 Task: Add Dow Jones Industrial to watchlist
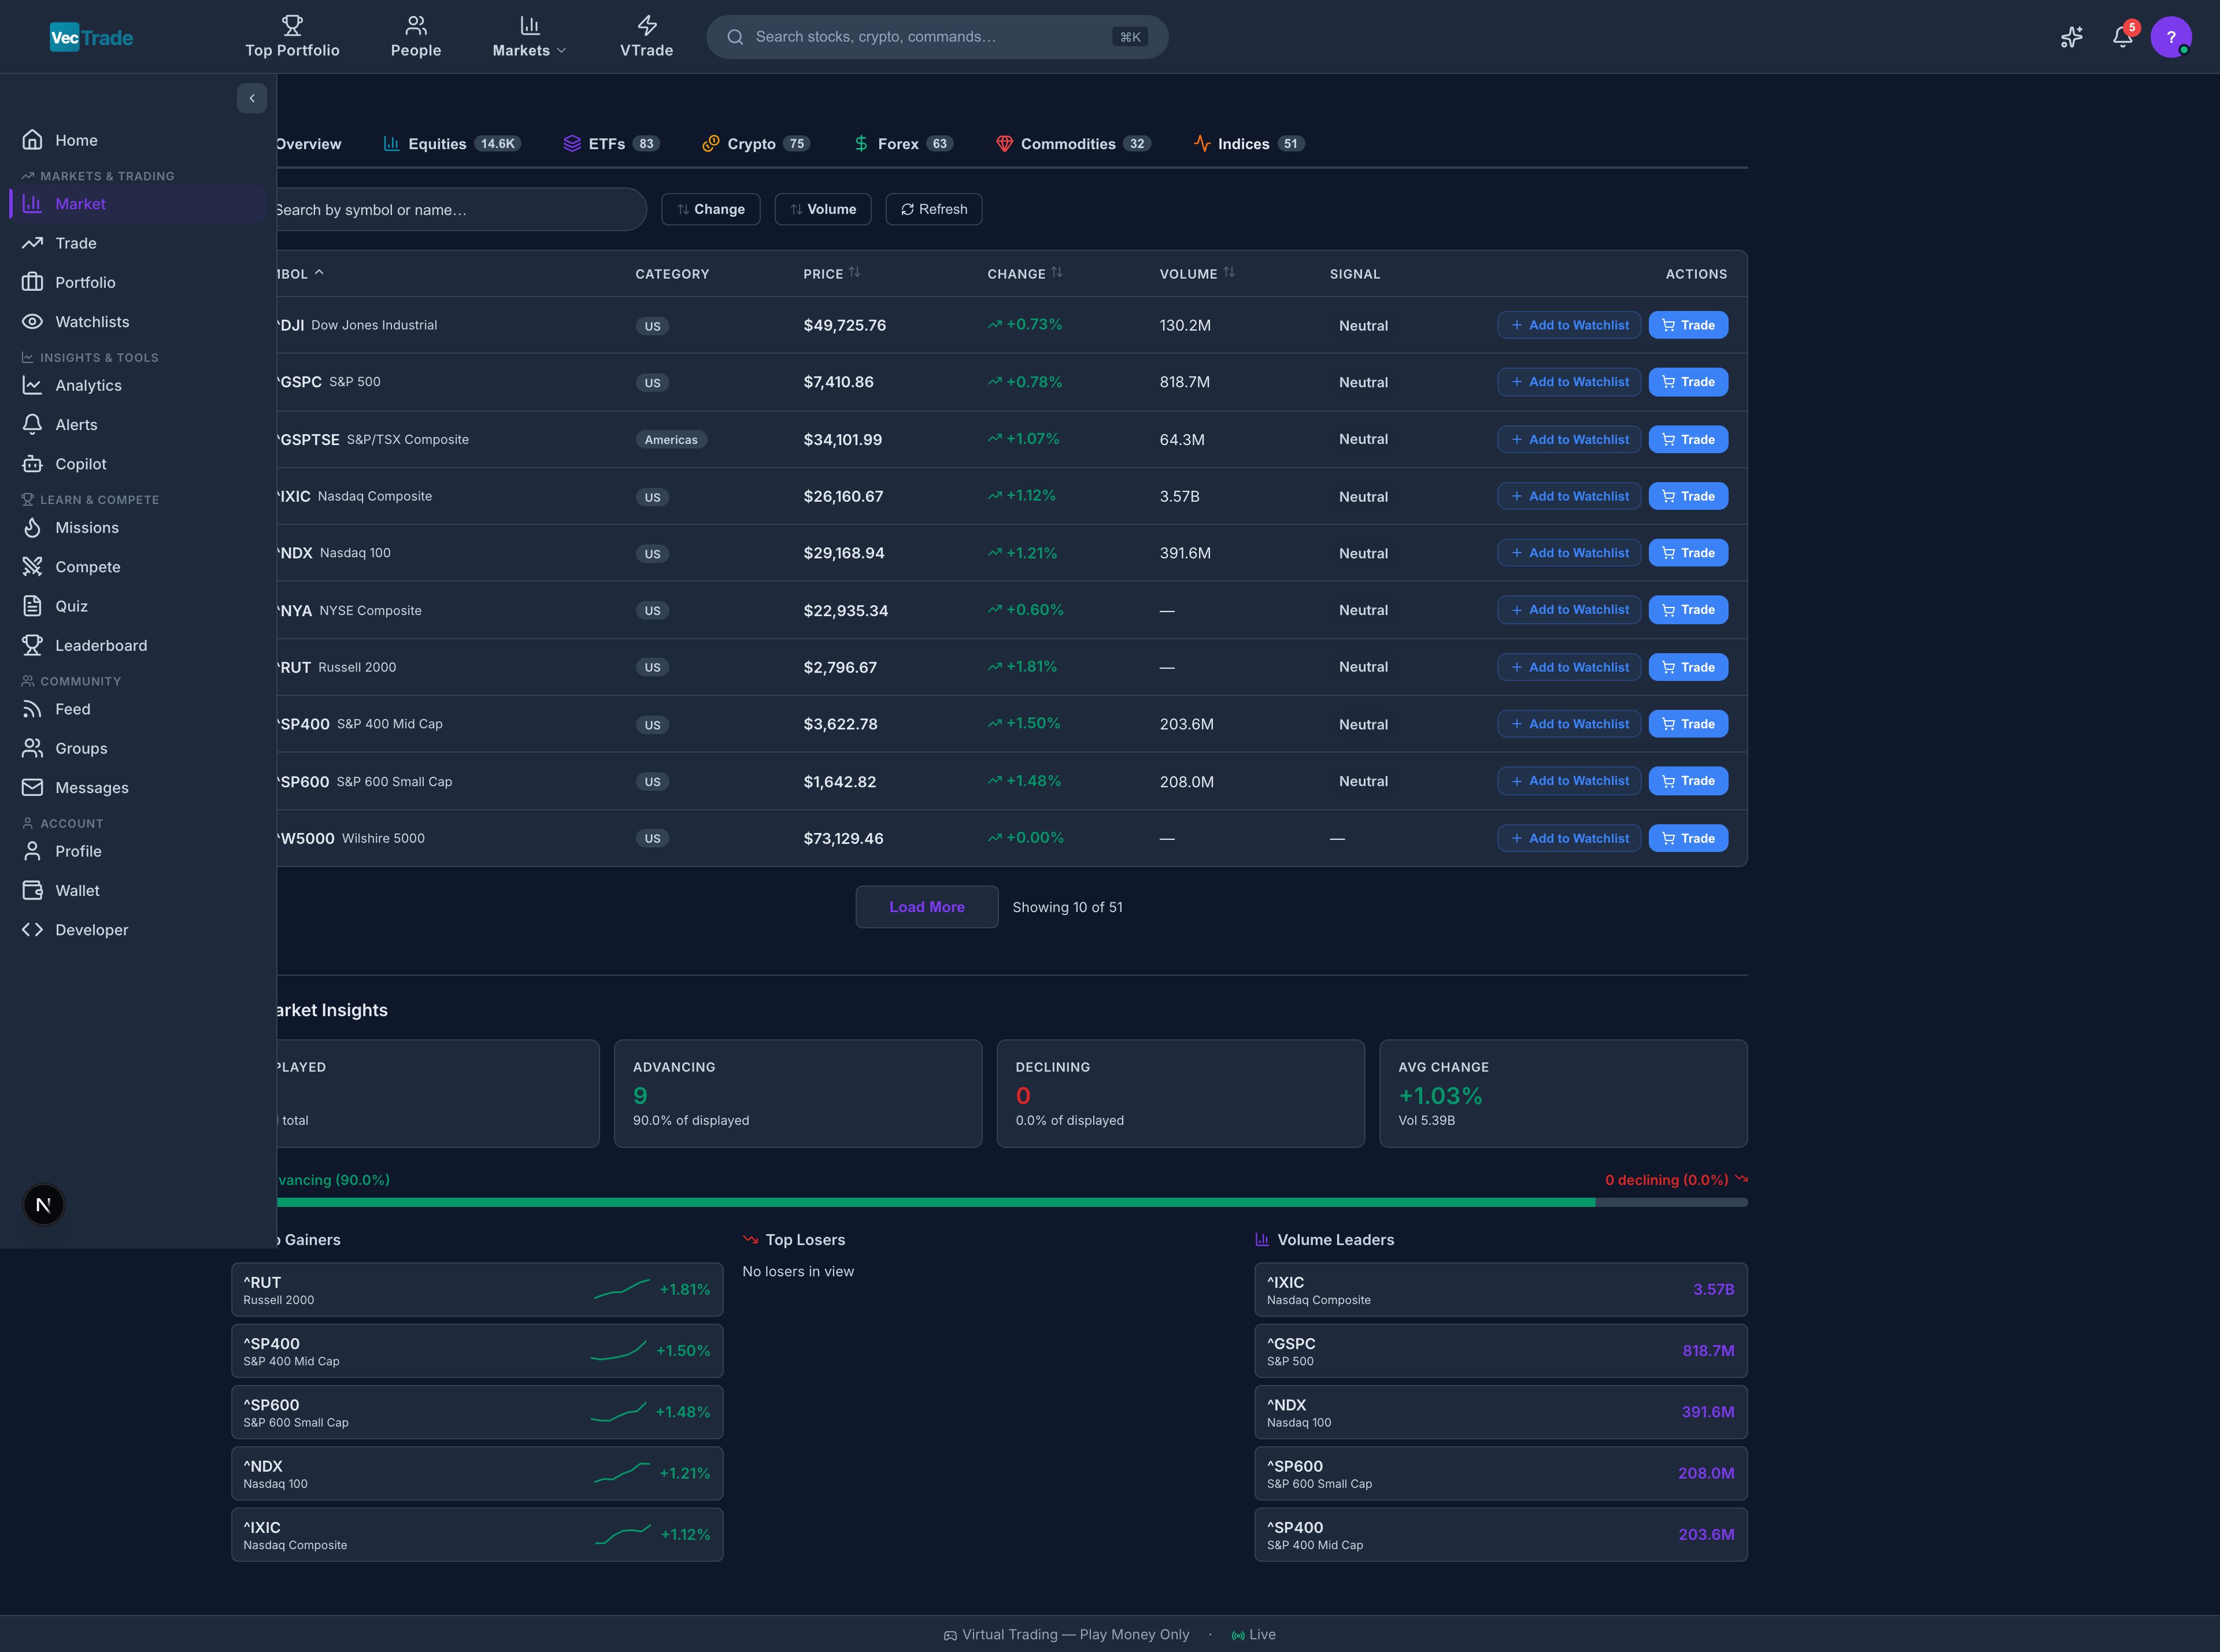tap(1569, 325)
